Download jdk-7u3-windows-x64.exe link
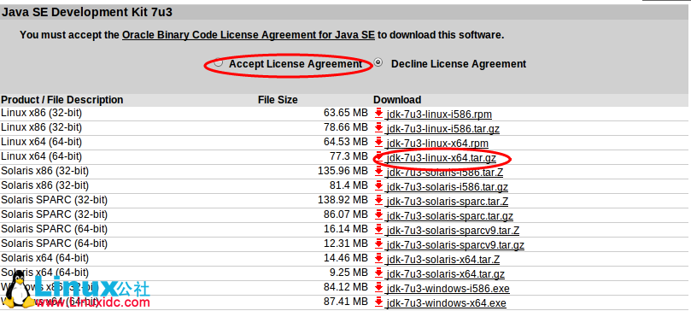 (447, 303)
